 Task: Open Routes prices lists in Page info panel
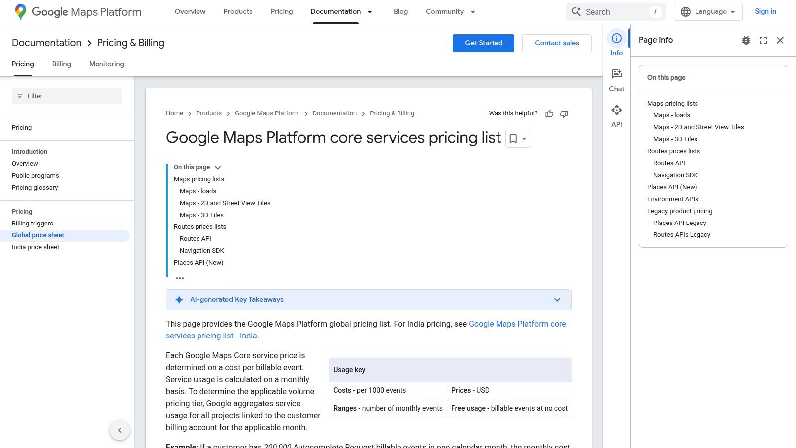coord(674,151)
